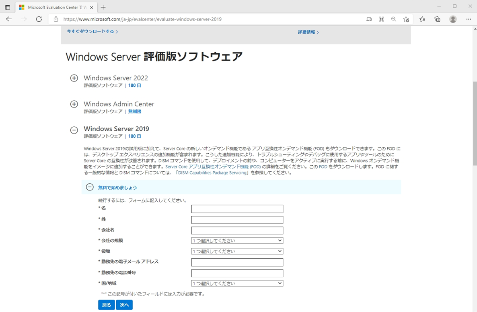Open the 国/地域 dropdown
The height and width of the screenshot is (312, 477).
point(237,283)
